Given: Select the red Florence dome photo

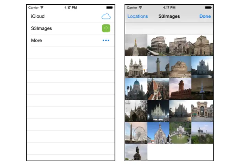Looking at the screenshot, I should click(158, 89).
